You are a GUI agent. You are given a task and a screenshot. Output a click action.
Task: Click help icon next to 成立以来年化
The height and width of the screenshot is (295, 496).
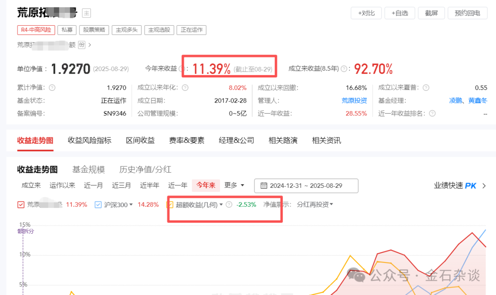(185, 87)
